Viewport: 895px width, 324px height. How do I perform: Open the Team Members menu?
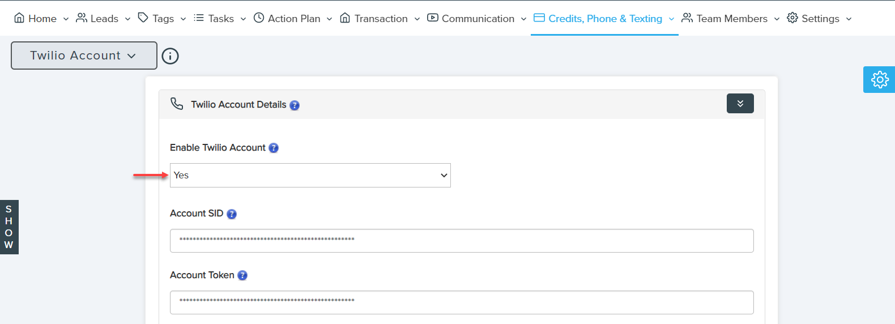click(x=731, y=19)
